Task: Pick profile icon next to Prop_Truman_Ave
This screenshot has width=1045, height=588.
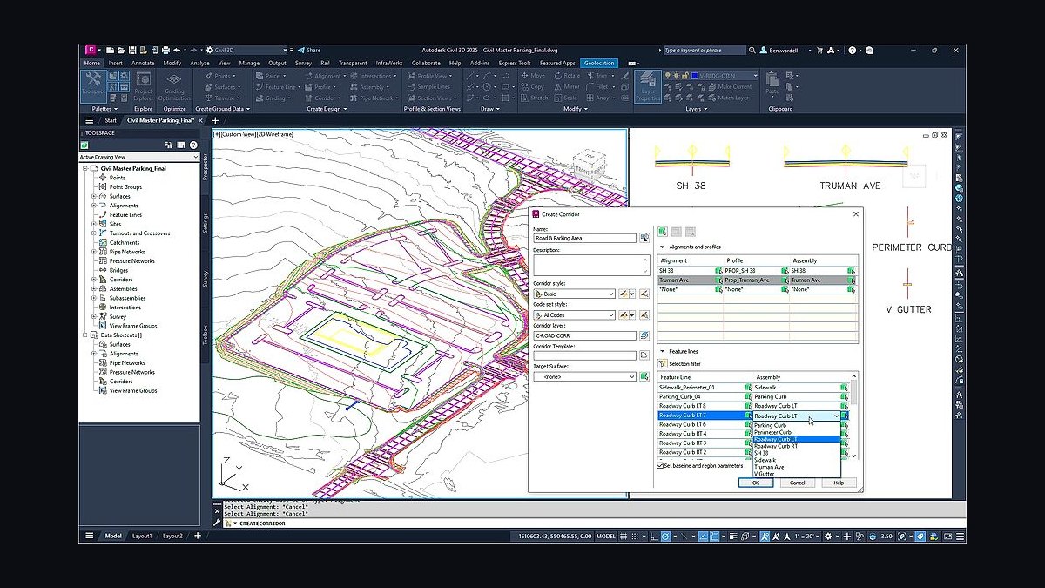Action: click(x=784, y=280)
